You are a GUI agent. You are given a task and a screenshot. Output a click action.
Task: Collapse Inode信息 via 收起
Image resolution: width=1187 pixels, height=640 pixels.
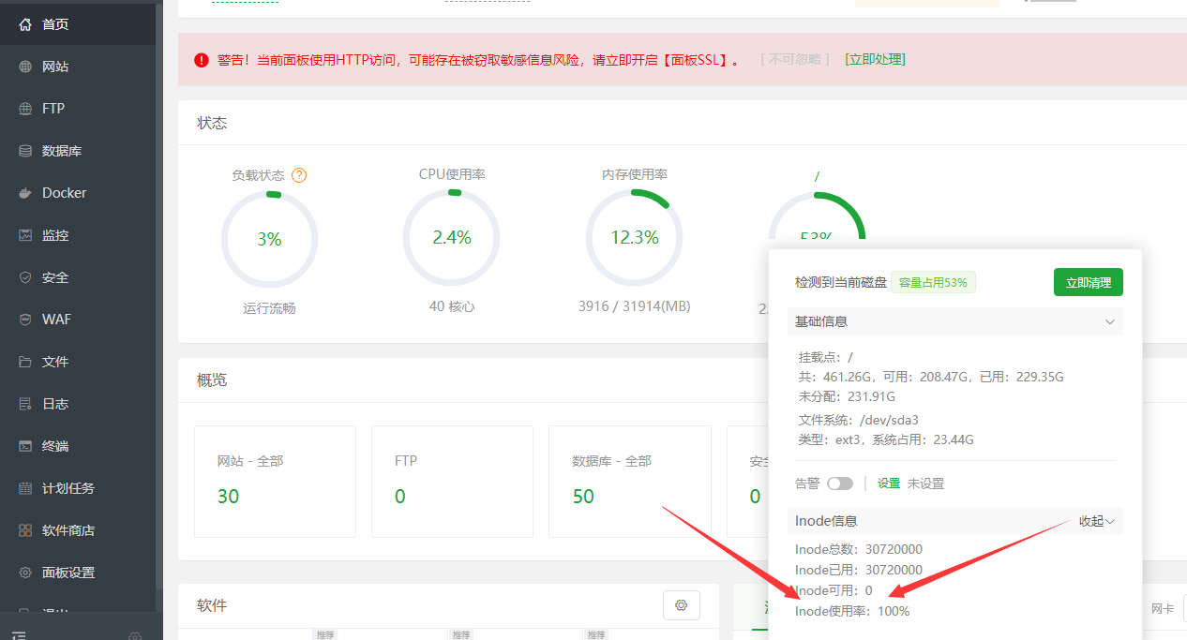(x=1096, y=521)
